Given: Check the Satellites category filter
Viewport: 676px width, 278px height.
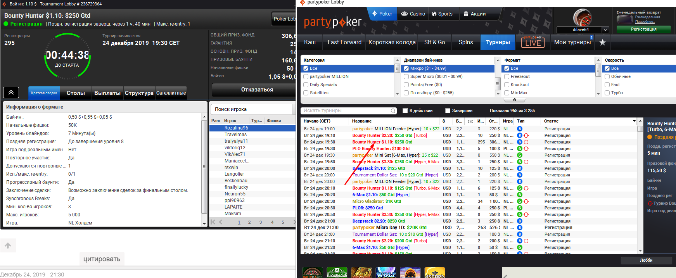Looking at the screenshot, I should pyautogui.click(x=306, y=93).
